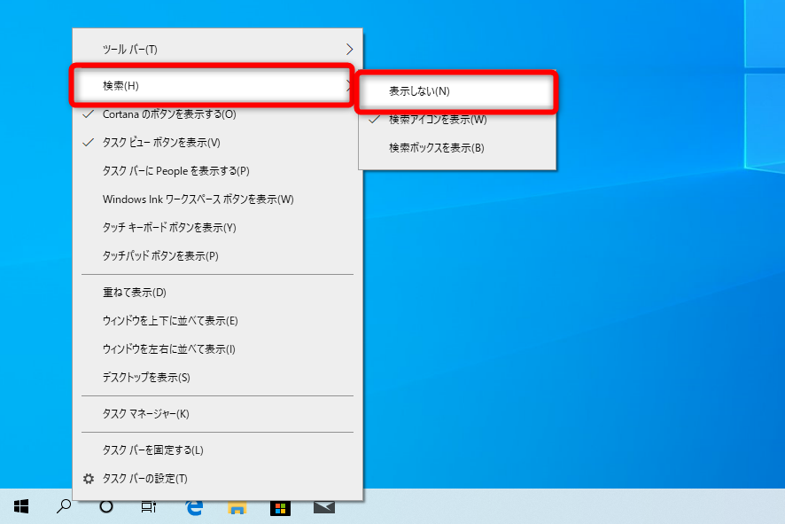Click the Cortana circle icon
785x524 pixels.
106,506
